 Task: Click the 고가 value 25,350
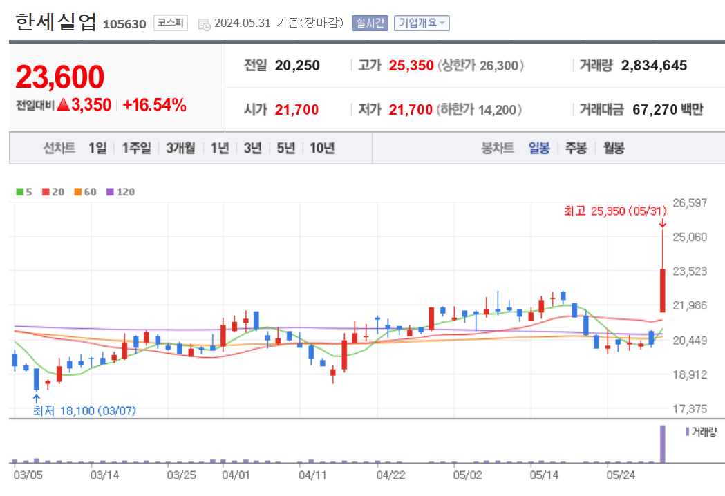click(x=411, y=66)
